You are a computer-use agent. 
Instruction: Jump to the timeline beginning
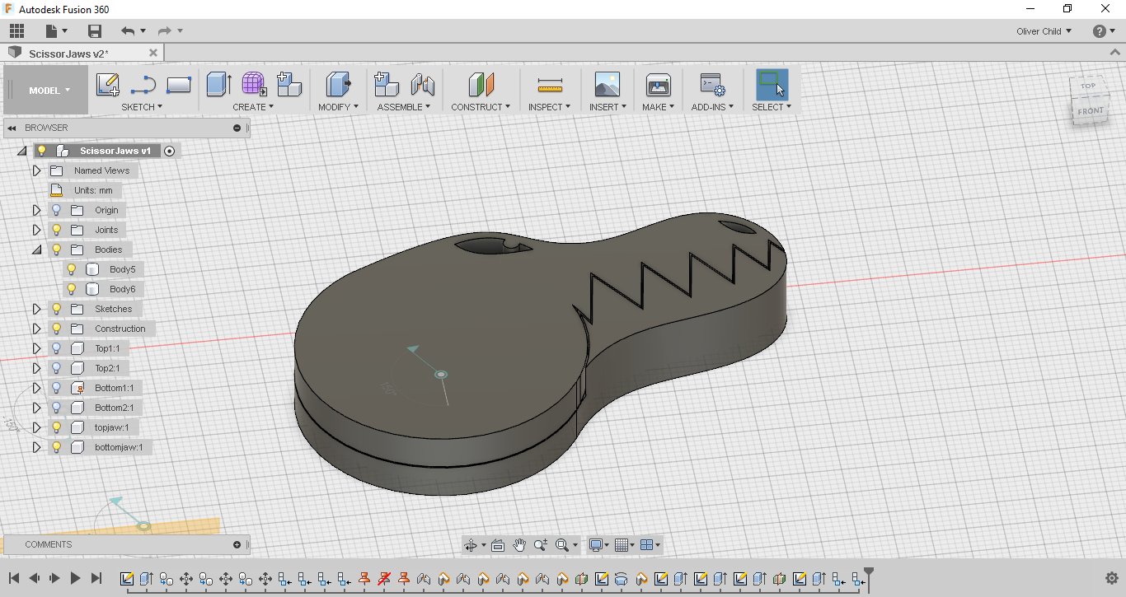coord(14,578)
